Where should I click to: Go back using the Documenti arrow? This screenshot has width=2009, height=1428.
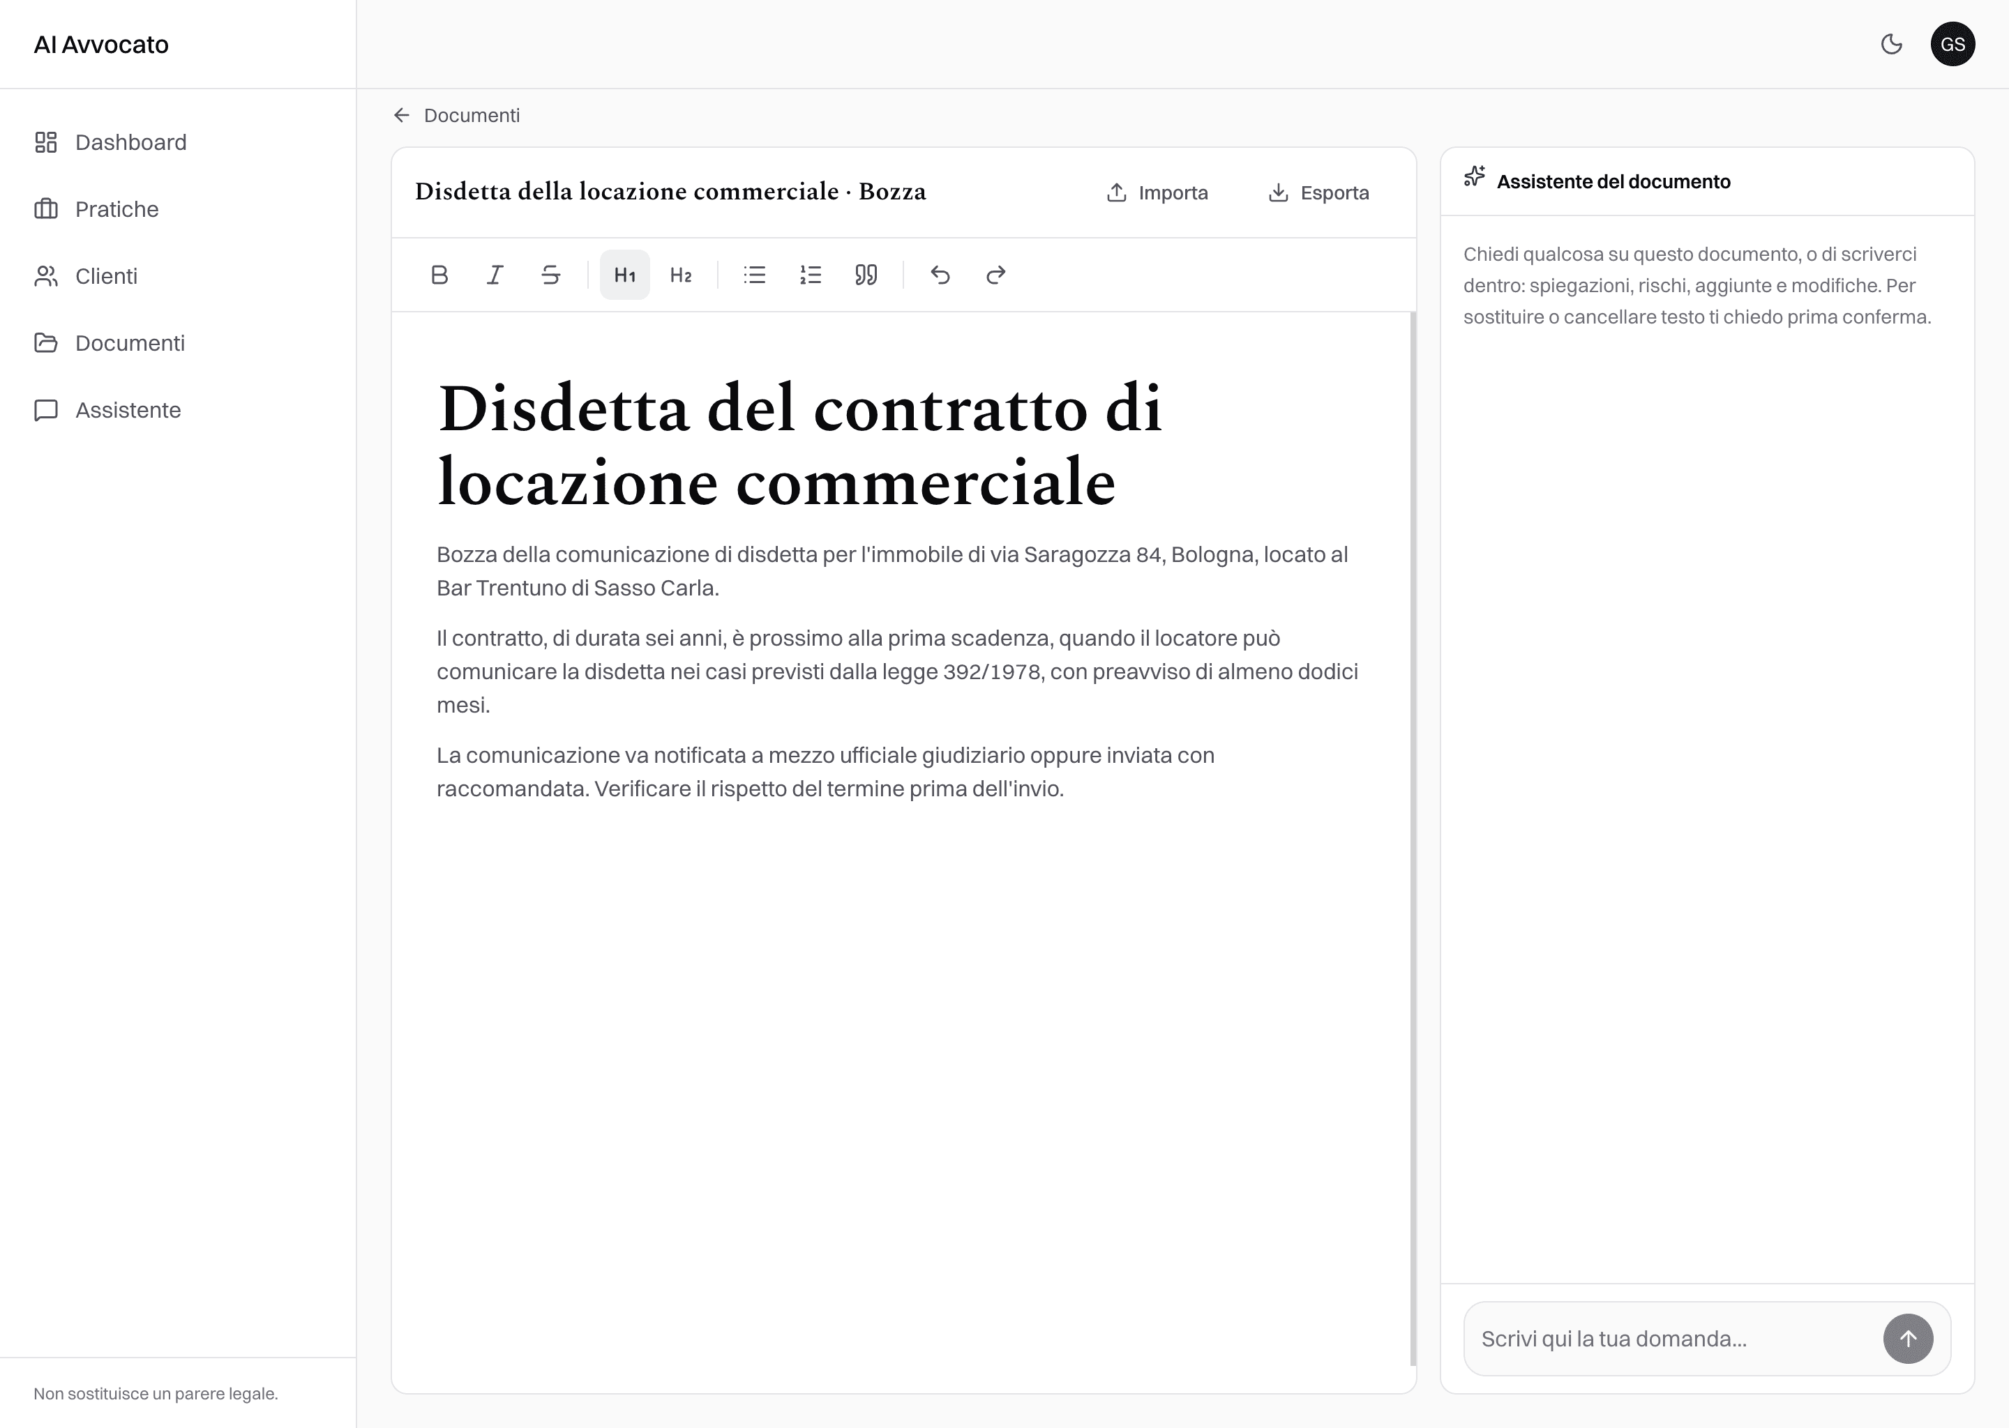click(x=402, y=115)
